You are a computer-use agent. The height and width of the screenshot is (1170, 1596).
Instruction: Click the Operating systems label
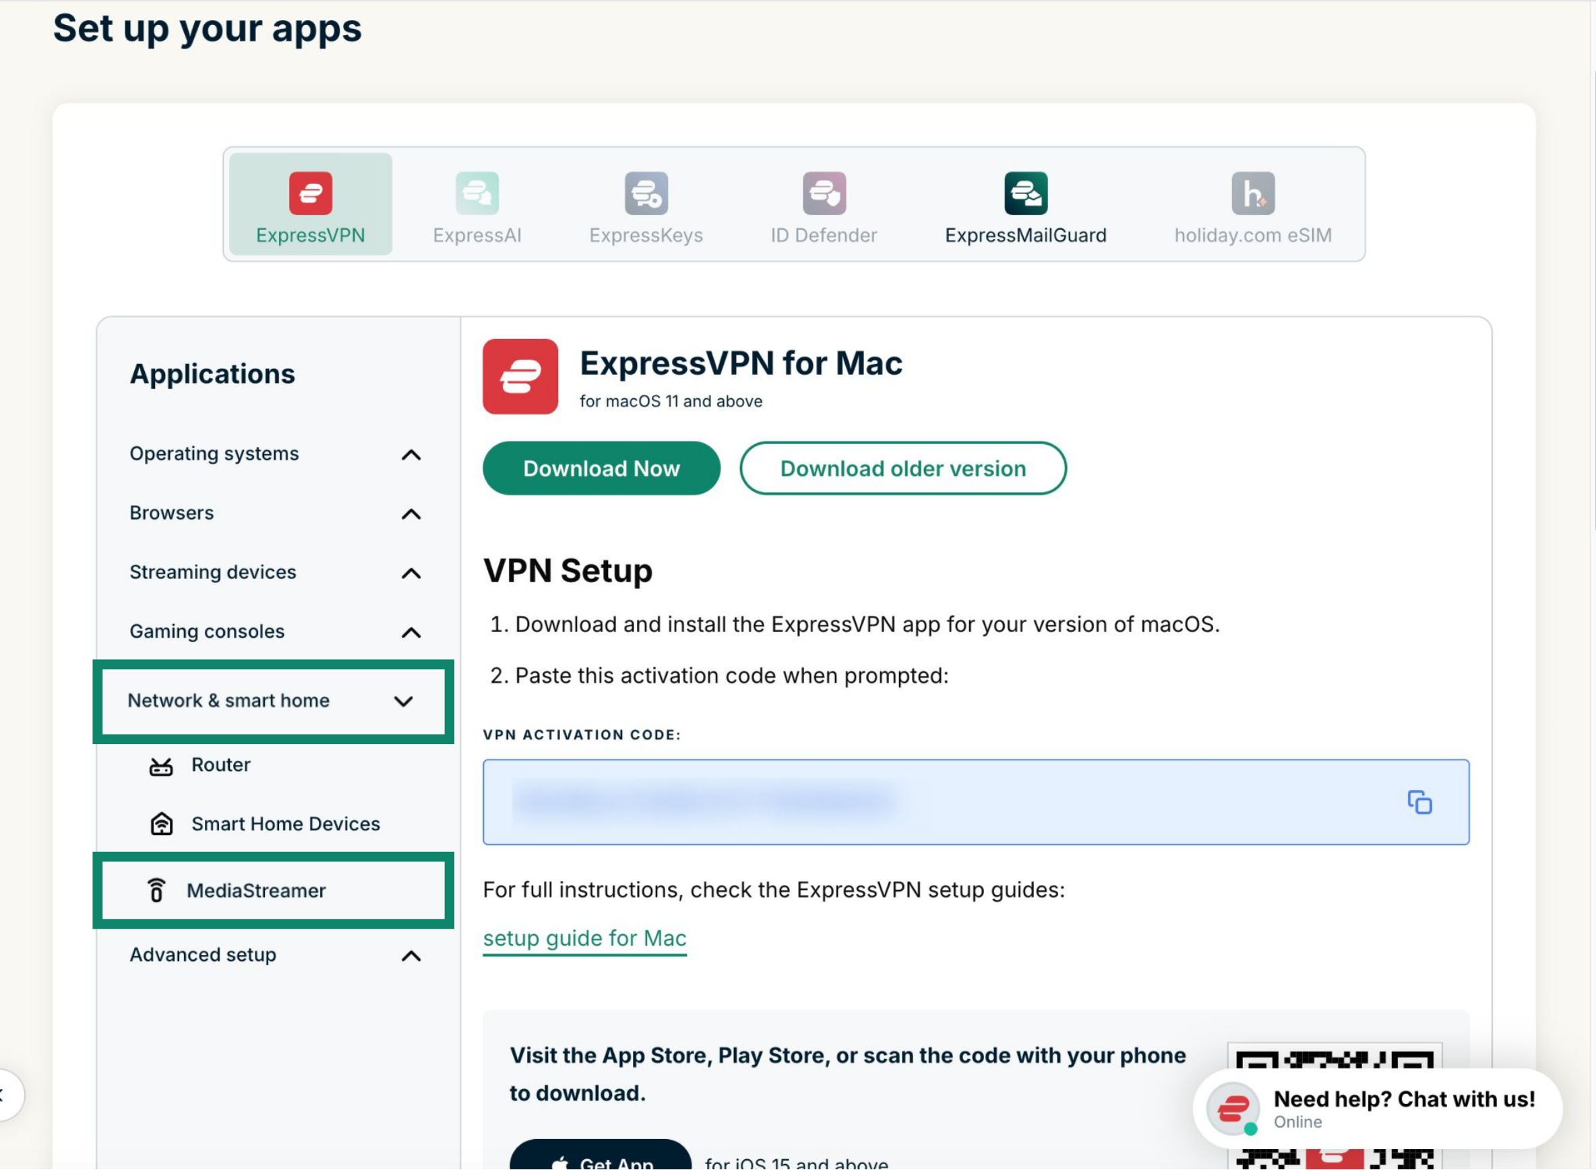click(x=214, y=454)
